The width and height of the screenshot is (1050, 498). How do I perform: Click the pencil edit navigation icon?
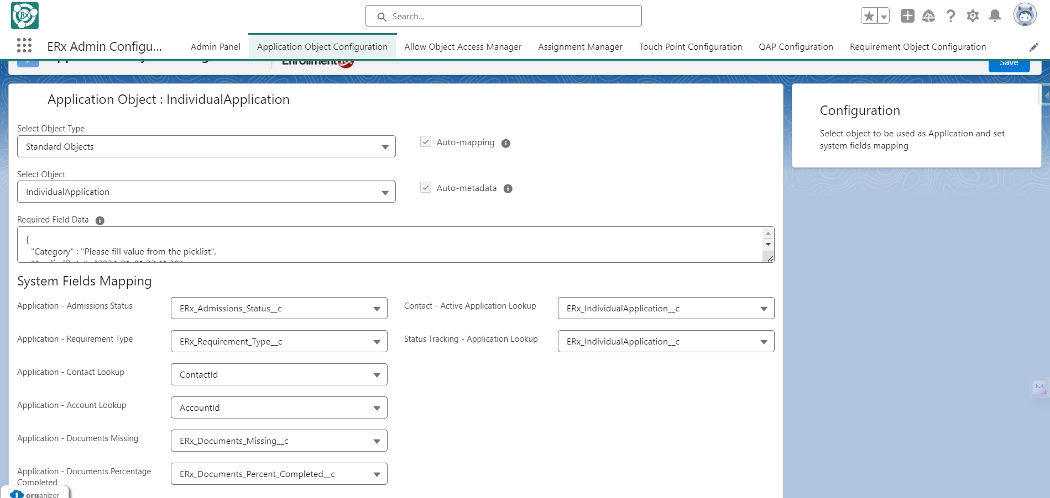pyautogui.click(x=1033, y=47)
